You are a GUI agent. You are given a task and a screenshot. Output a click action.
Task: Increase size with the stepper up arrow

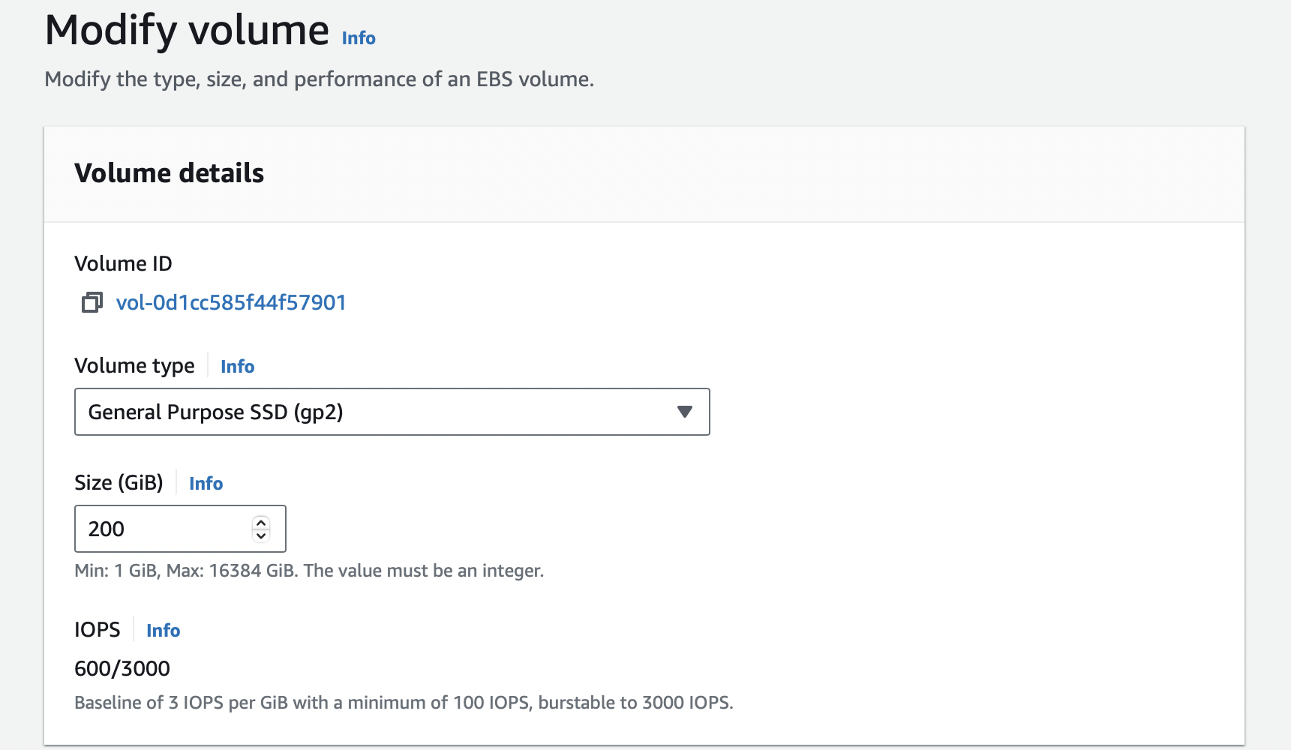(x=261, y=523)
